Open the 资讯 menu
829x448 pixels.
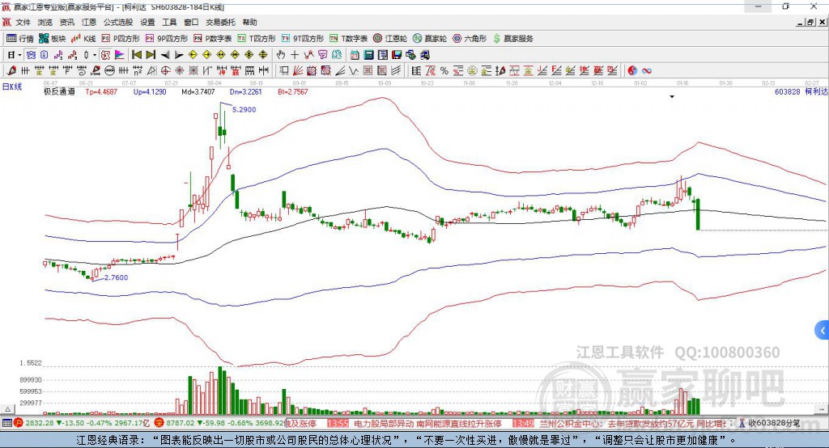click(x=66, y=22)
